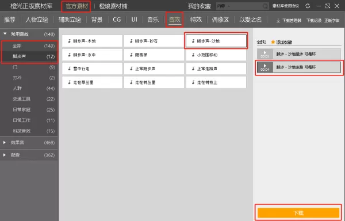
Task: Open the 背景 tab
Action: tap(97, 20)
